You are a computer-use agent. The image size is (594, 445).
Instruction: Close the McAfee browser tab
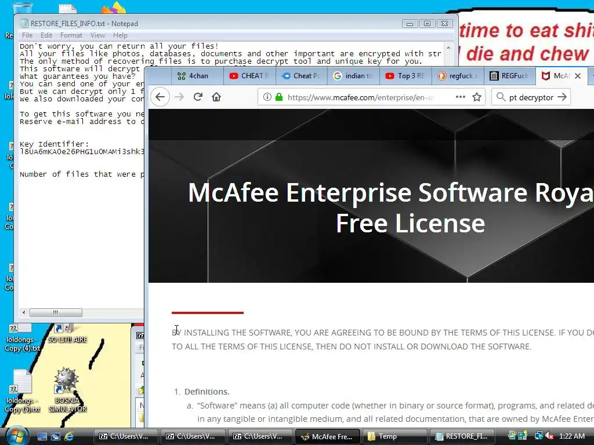(x=578, y=76)
